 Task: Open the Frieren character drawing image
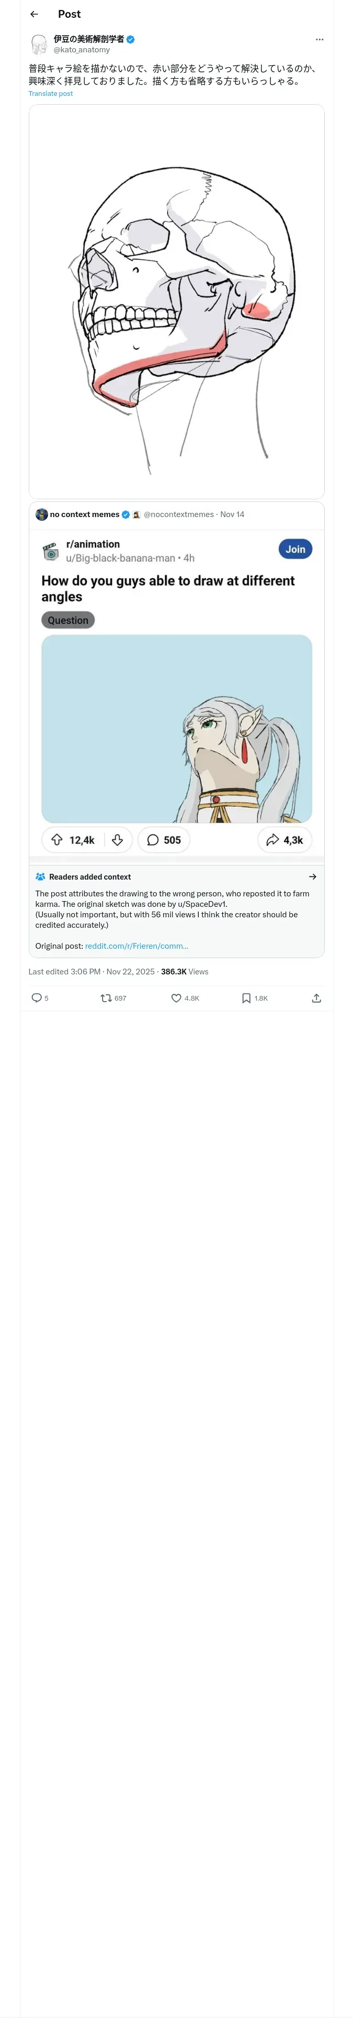tap(176, 729)
